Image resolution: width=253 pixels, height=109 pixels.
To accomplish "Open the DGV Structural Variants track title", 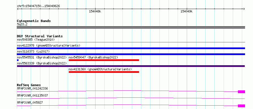I will tap(40, 36).
